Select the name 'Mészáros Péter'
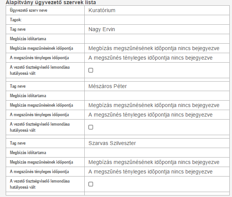 [x=107, y=86]
